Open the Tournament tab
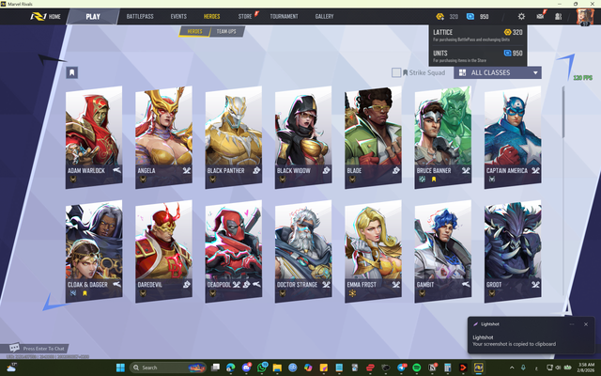Viewport: 601px width, 376px height. coord(284,17)
